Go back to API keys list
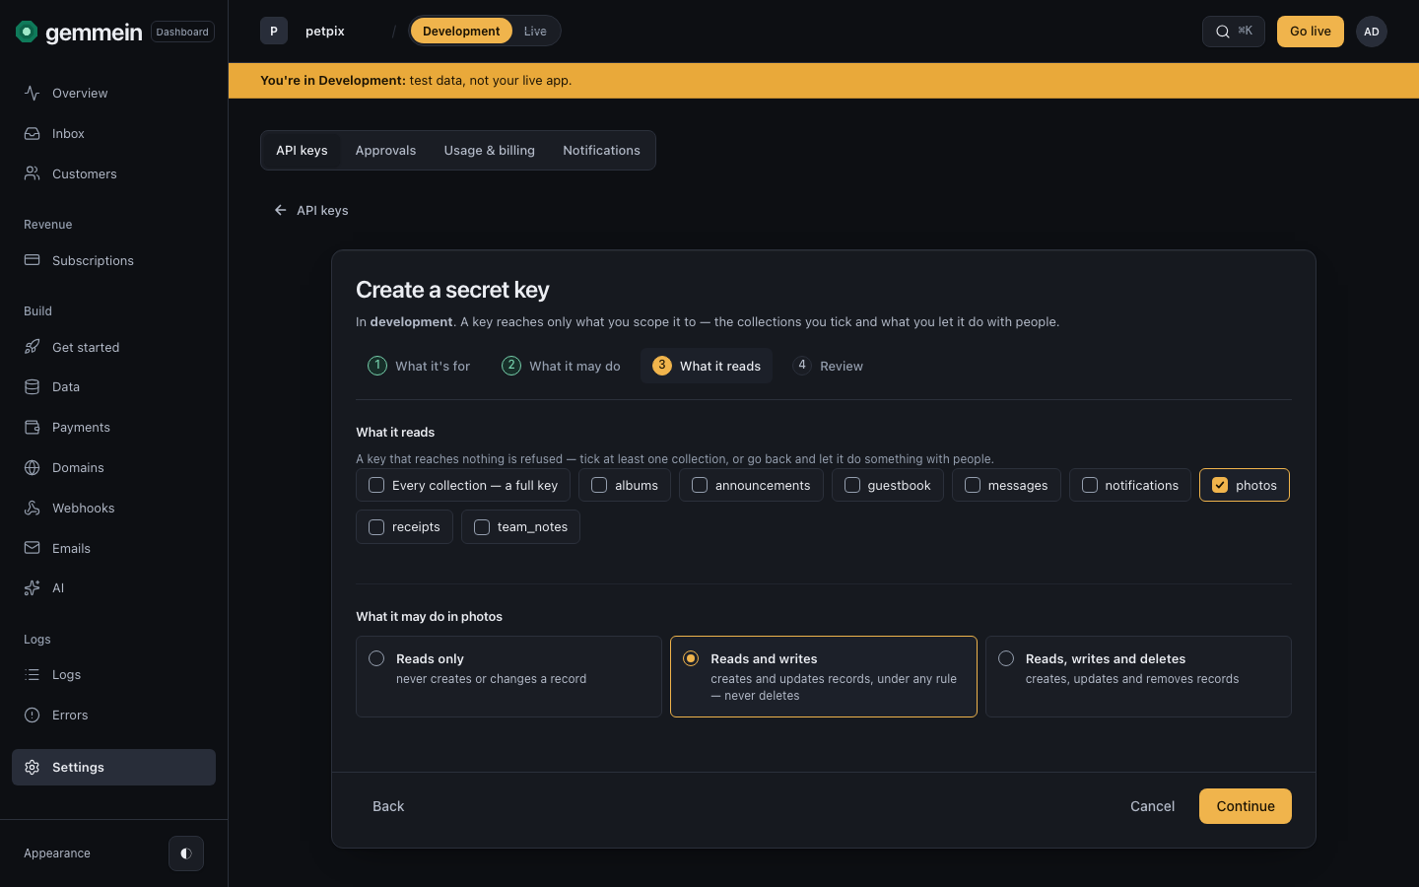 tap(311, 210)
